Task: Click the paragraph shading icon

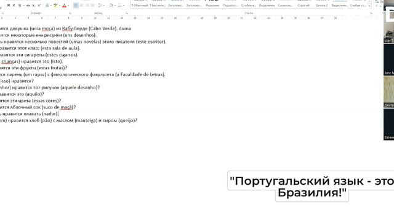Action: tap(111, 6)
